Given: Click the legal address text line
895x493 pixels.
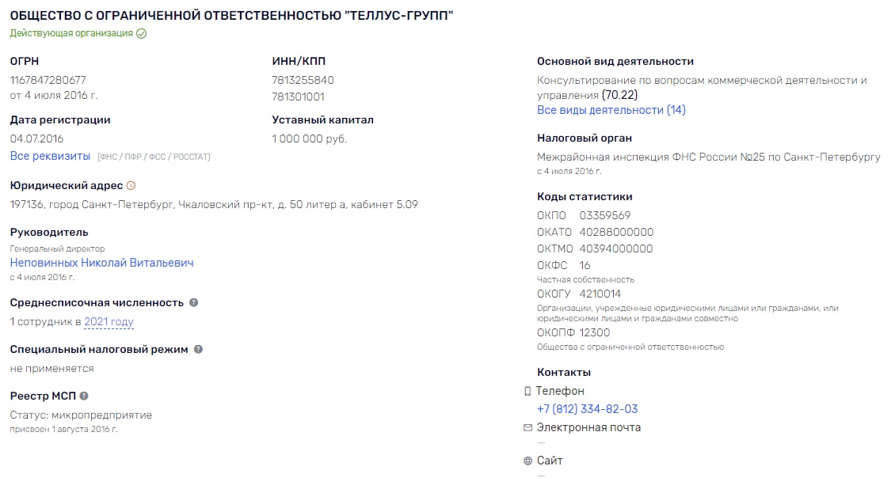Looking at the screenshot, I should (x=214, y=204).
